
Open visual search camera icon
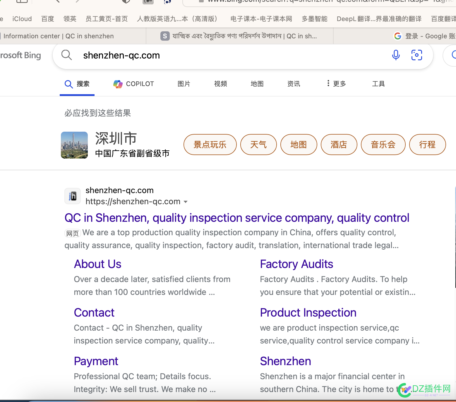pyautogui.click(x=417, y=55)
